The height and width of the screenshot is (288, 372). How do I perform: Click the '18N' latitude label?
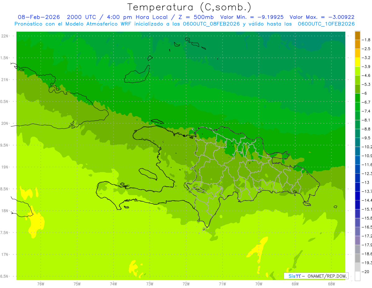pyautogui.click(x=5, y=211)
